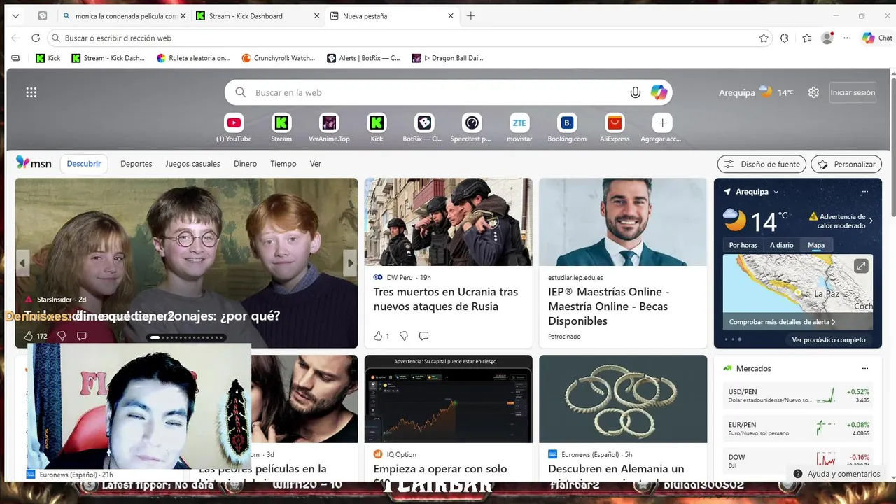Open the Crunchyroll bookmark
Image resolution: width=896 pixels, height=504 pixels.
(279, 58)
